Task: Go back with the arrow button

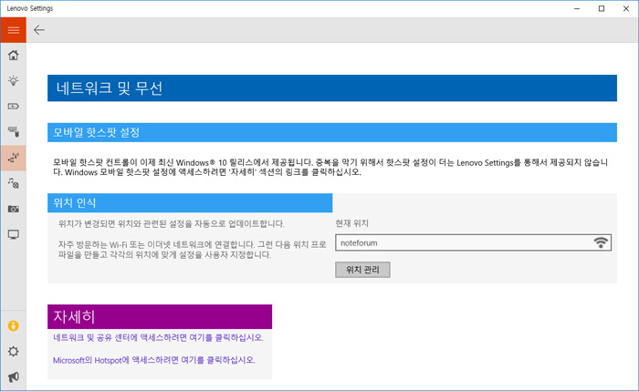Action: (39, 30)
